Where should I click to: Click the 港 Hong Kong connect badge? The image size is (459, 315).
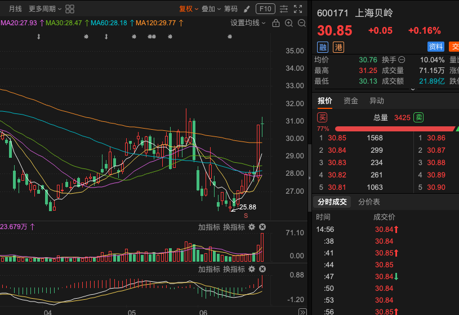click(338, 47)
